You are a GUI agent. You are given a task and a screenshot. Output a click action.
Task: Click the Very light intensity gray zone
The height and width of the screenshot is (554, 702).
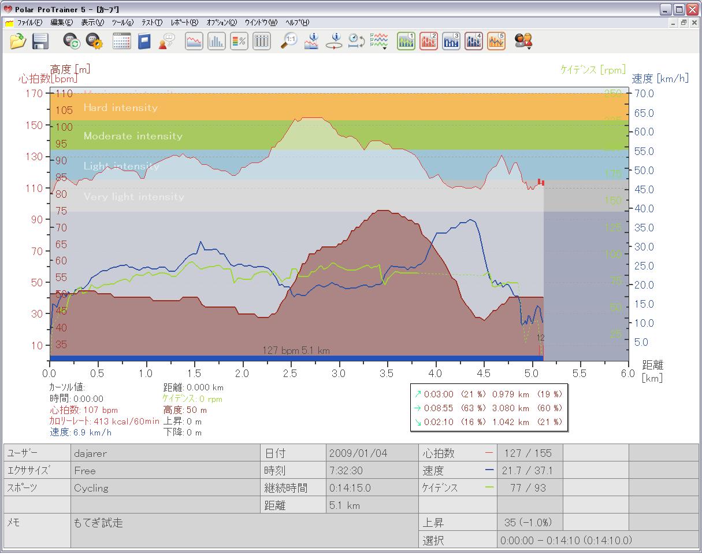click(x=339, y=196)
